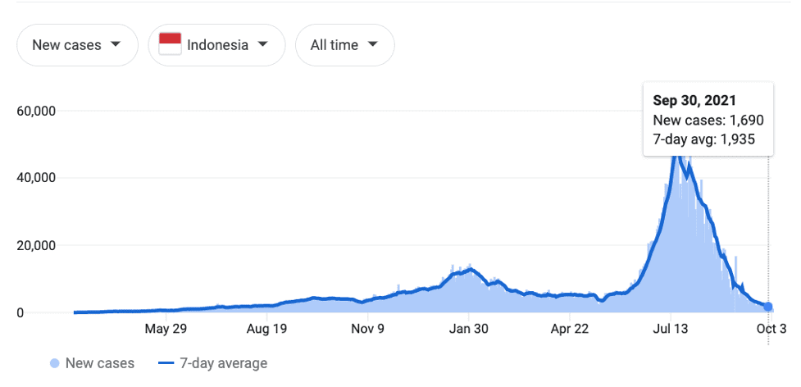Click the Jan 30 axis label
The width and height of the screenshot is (801, 387).
click(468, 329)
